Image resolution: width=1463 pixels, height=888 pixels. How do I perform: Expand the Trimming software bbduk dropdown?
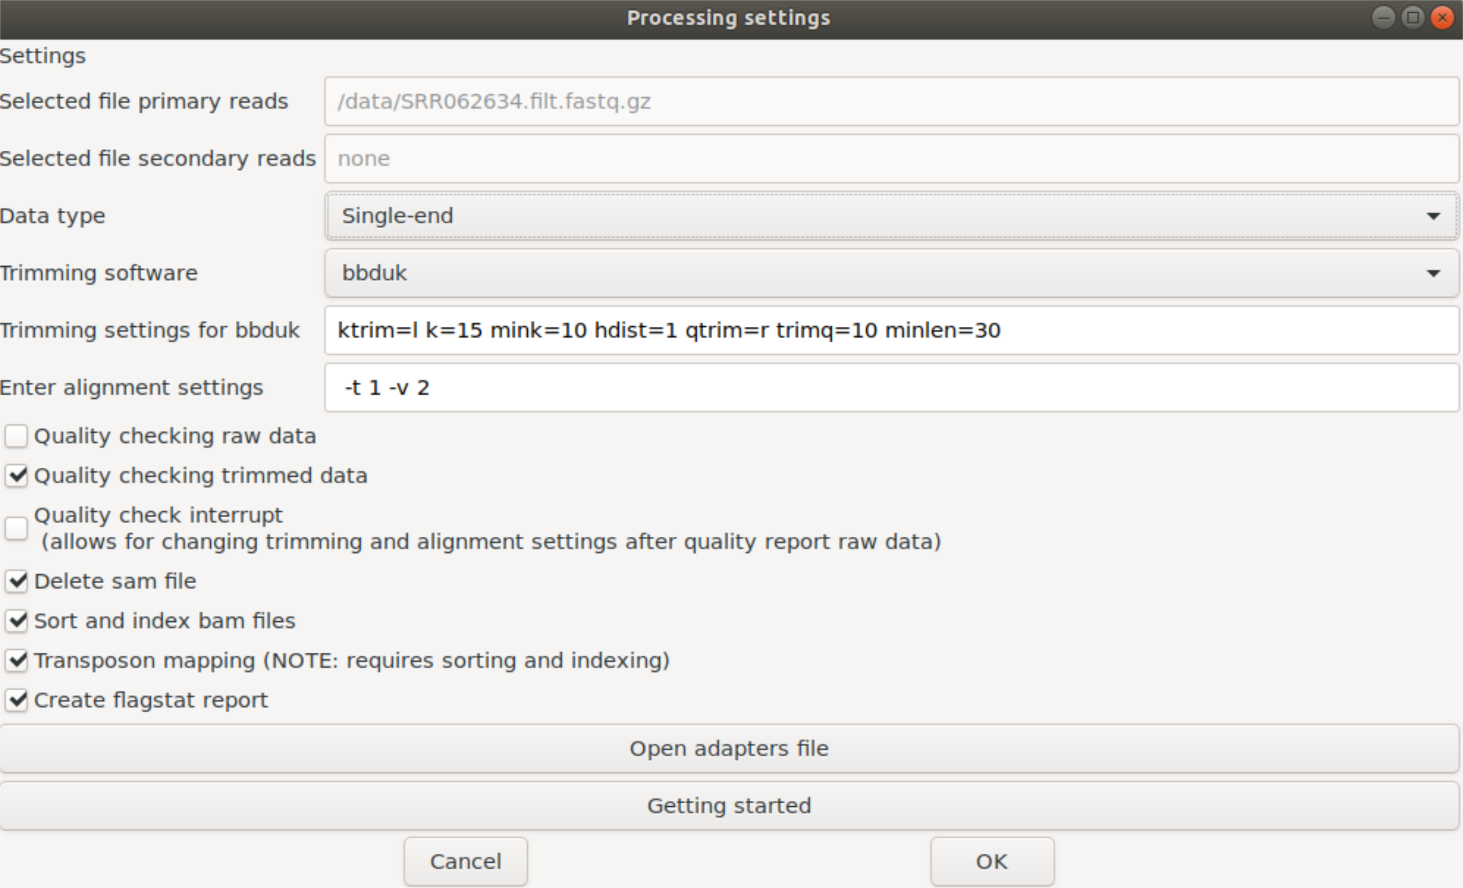pos(891,273)
